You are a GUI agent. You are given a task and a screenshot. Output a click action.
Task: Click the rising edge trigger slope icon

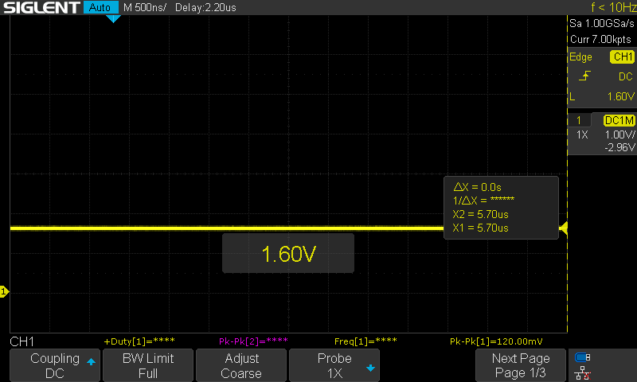coord(584,76)
